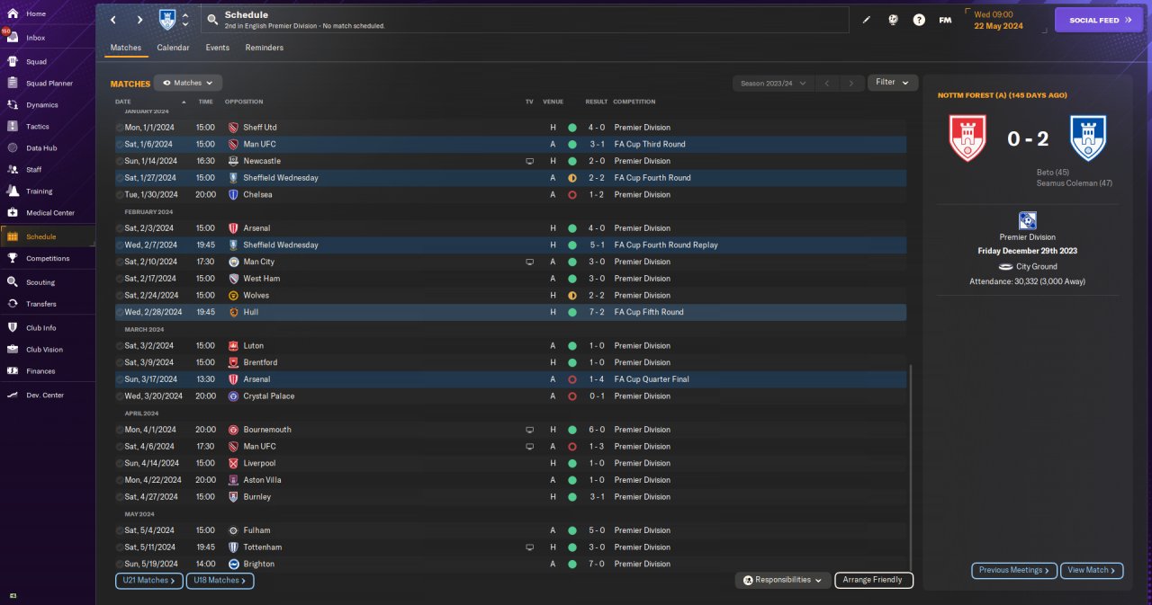This screenshot has height=605, width=1152.
Task: Open the Season 2023/24 dropdown
Action: point(773,83)
